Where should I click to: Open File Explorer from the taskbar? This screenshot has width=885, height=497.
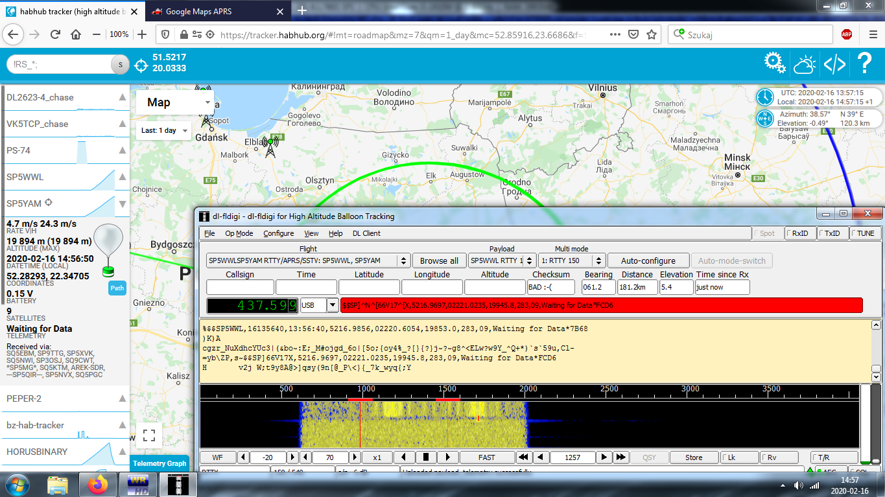pyautogui.click(x=57, y=483)
